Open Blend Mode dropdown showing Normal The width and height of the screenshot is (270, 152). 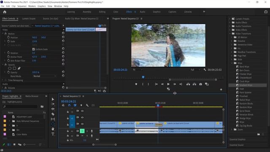pyautogui.click(x=45, y=76)
